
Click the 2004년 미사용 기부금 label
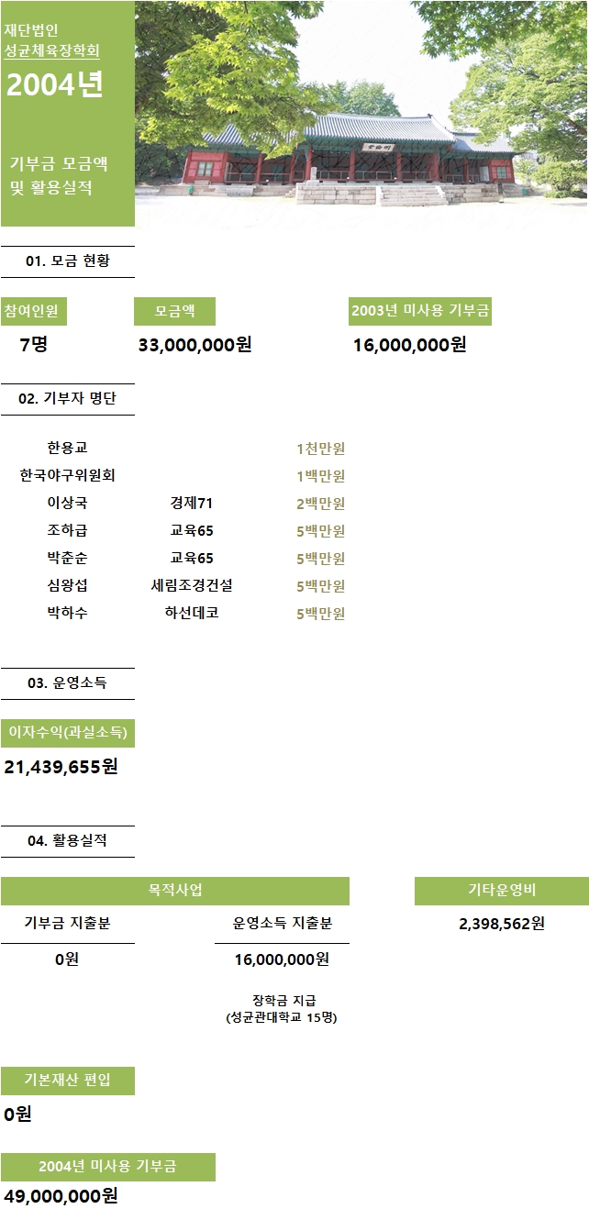point(107,1167)
